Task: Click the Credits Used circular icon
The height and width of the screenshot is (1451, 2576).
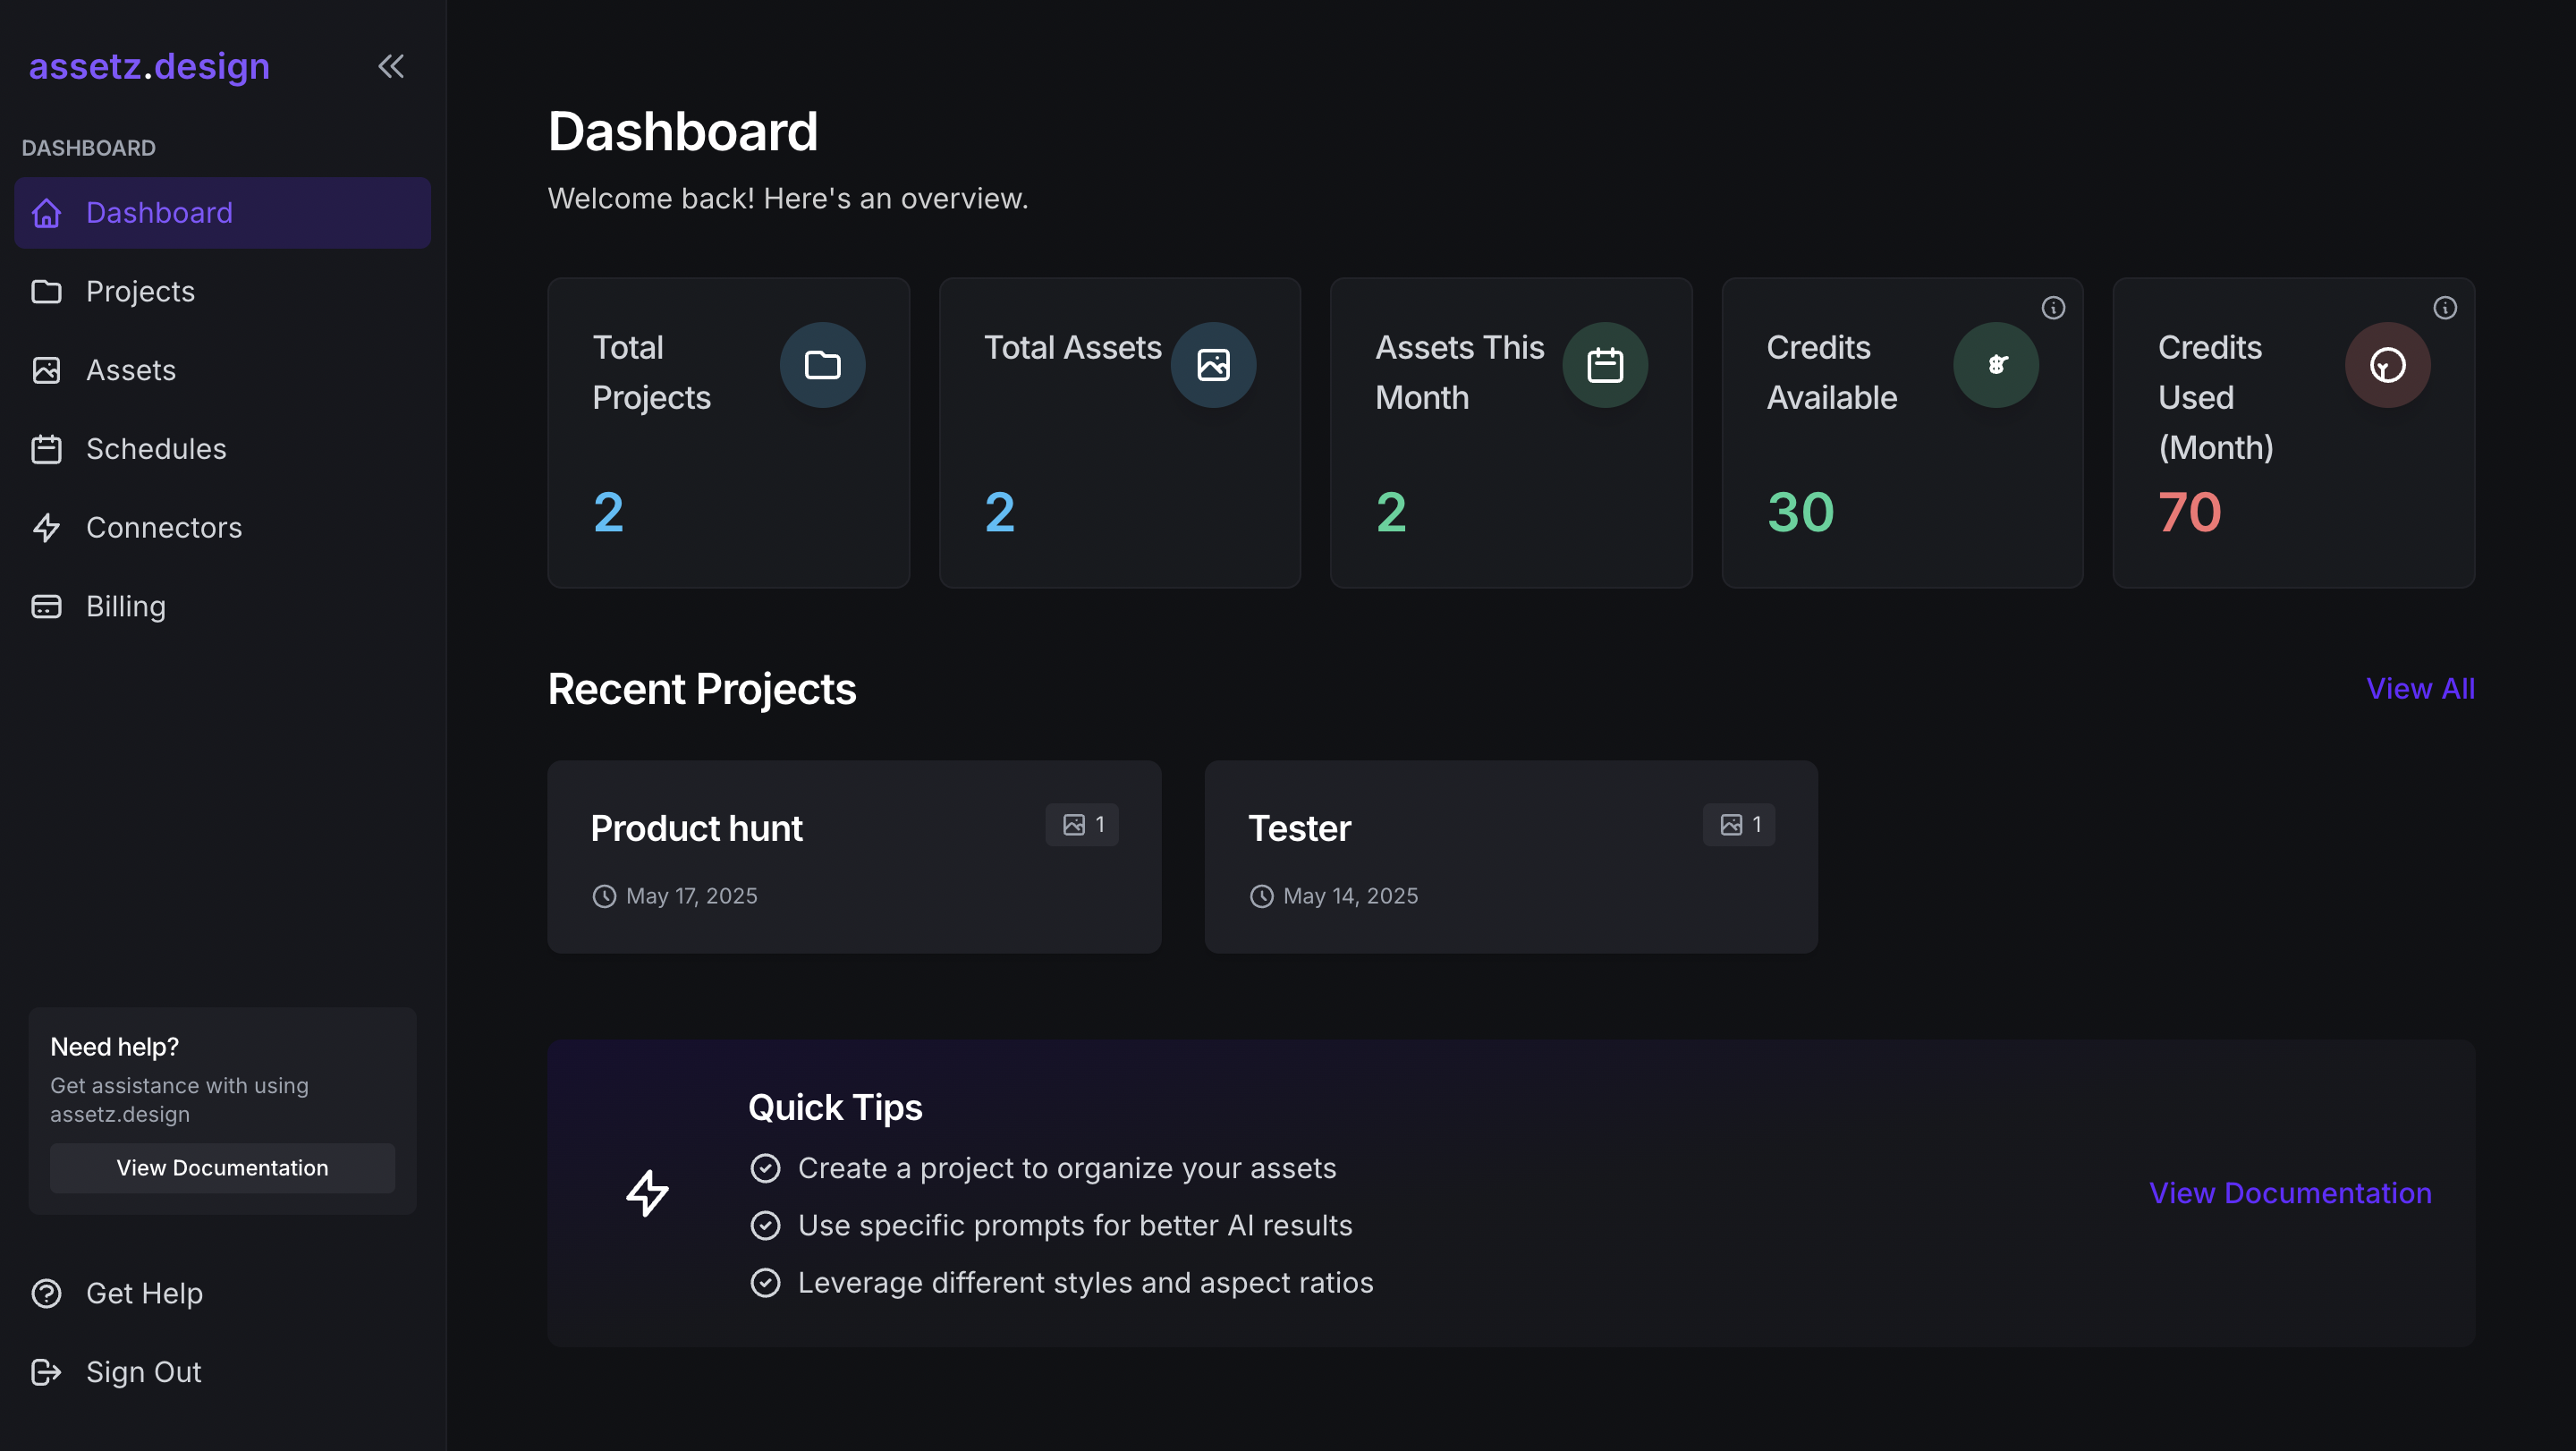Action: click(x=2387, y=365)
